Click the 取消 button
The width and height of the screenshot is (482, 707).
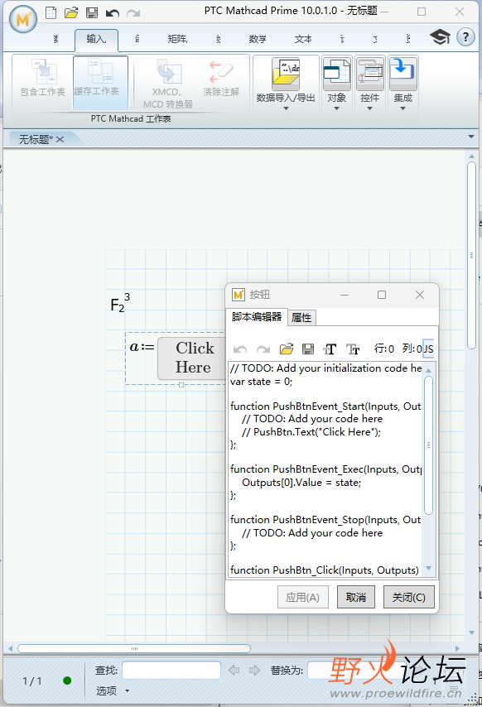pos(356,598)
